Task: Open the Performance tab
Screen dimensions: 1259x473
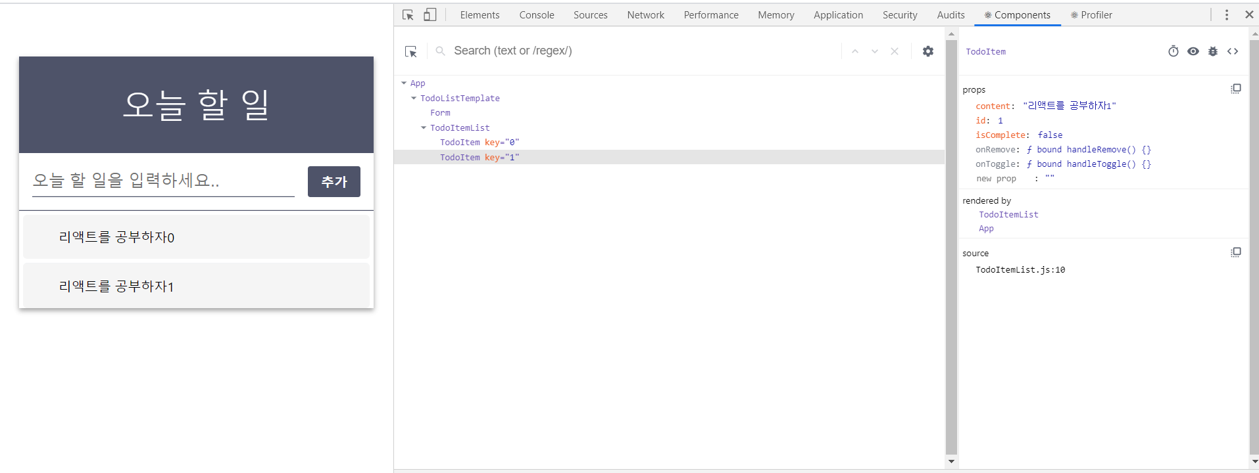Action: coord(711,15)
